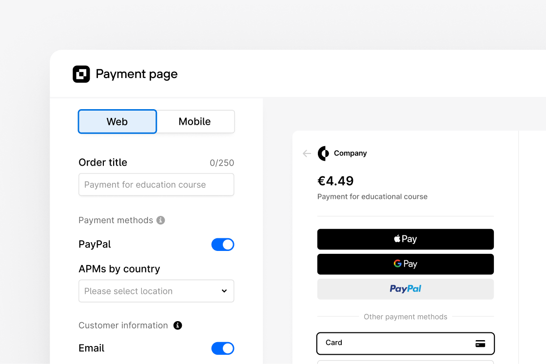Expand the Card payment option

coord(405,343)
